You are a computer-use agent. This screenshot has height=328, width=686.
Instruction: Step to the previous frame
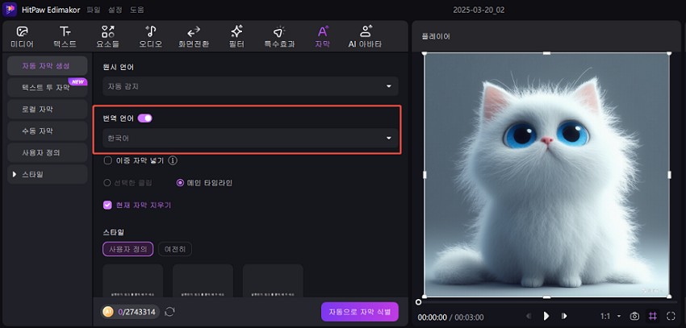click(x=529, y=316)
